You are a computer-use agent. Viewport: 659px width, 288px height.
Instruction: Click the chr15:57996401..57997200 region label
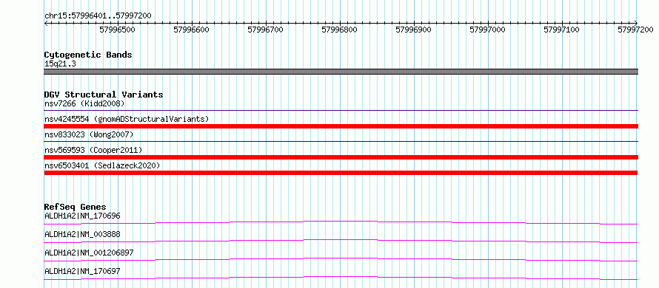pos(98,16)
